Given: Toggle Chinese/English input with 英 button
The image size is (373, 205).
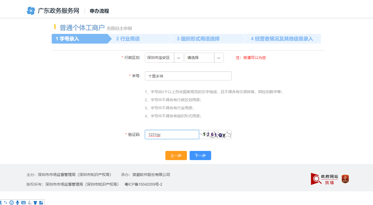Looking at the screenshot, I should click(2, 202).
